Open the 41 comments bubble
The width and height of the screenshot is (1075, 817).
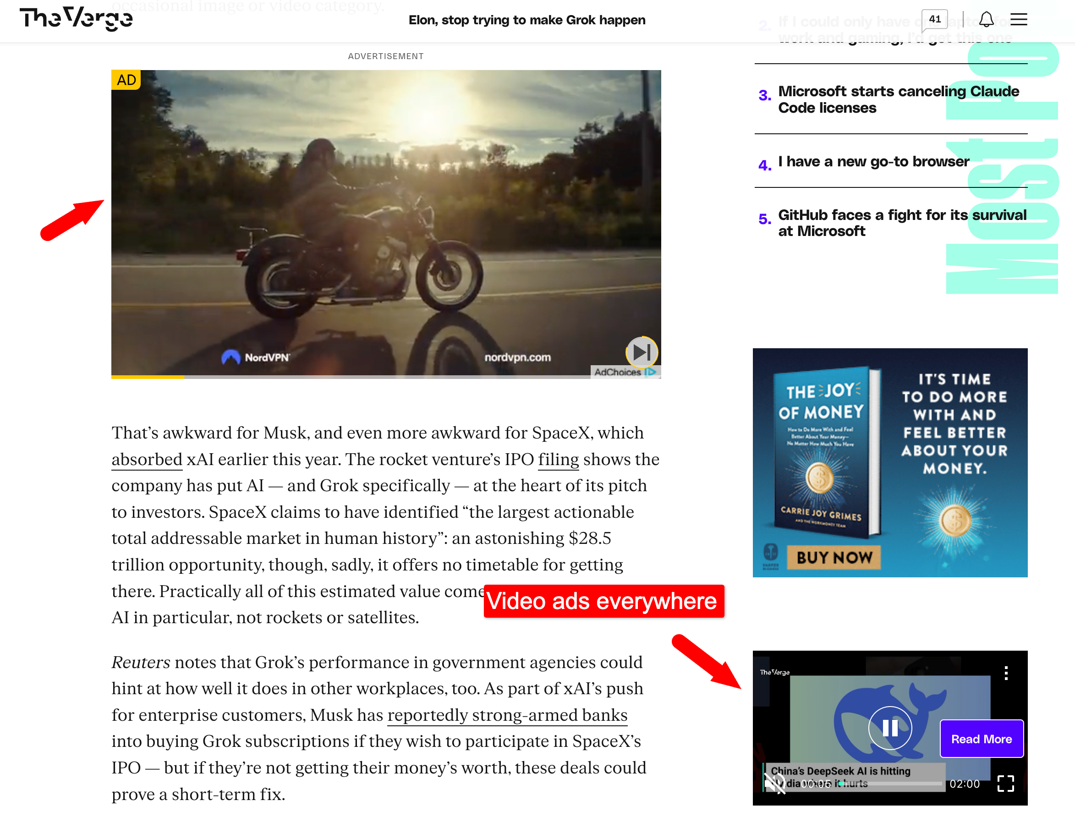[934, 19]
